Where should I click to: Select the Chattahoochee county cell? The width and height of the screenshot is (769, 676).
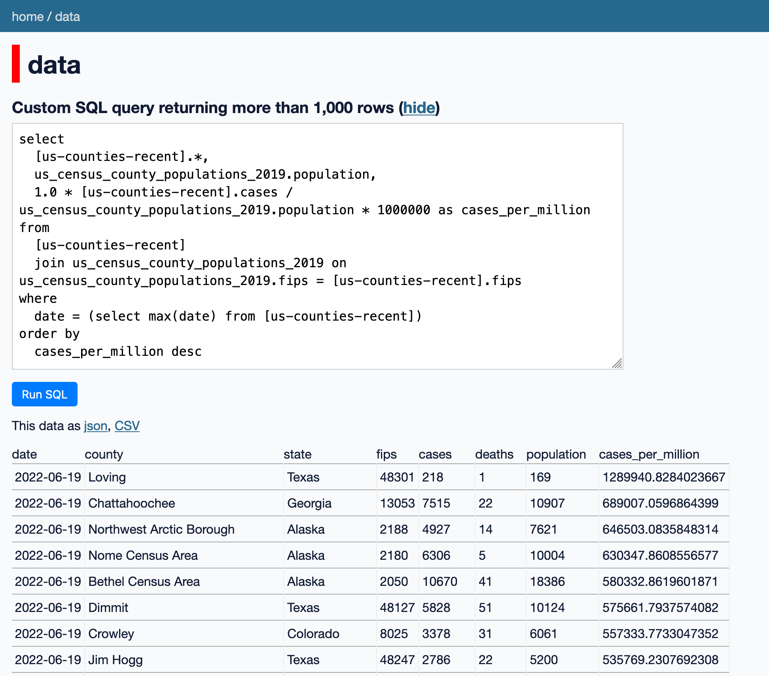pos(184,503)
